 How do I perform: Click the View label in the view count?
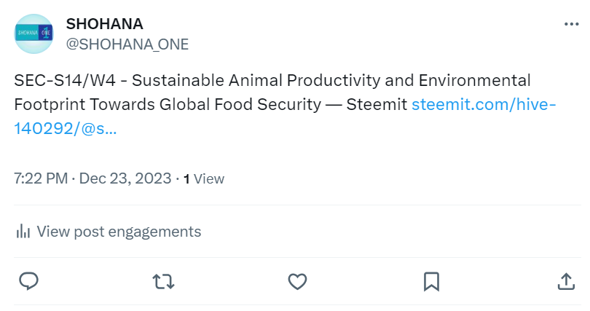[209, 178]
